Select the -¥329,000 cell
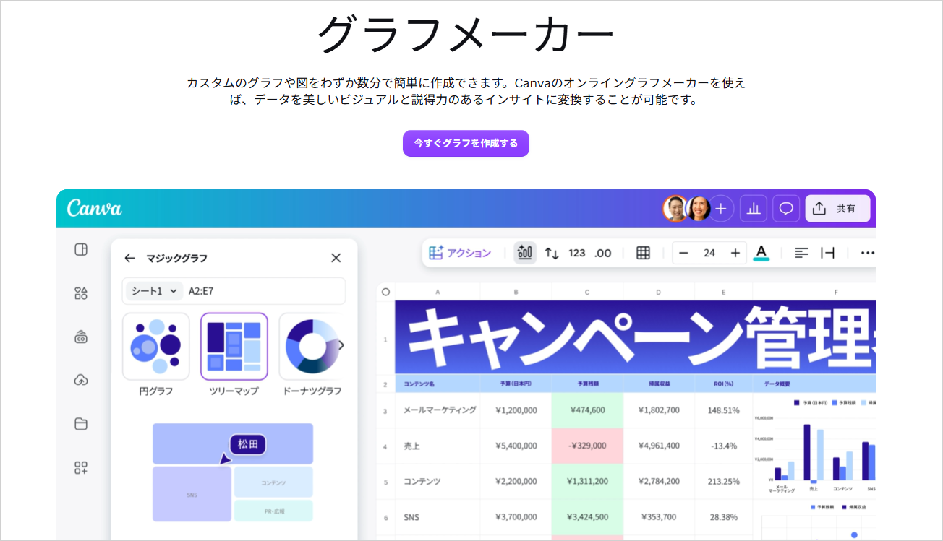 coord(586,446)
